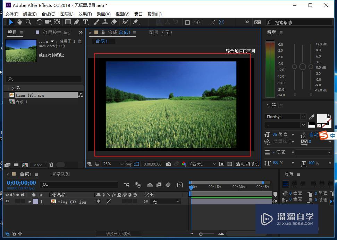Open the 效果(T) menu
337x240 pixels.
tap(85, 14)
